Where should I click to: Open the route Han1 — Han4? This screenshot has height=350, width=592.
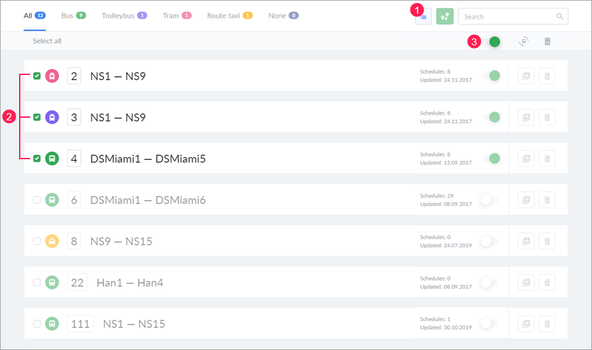[x=130, y=283]
